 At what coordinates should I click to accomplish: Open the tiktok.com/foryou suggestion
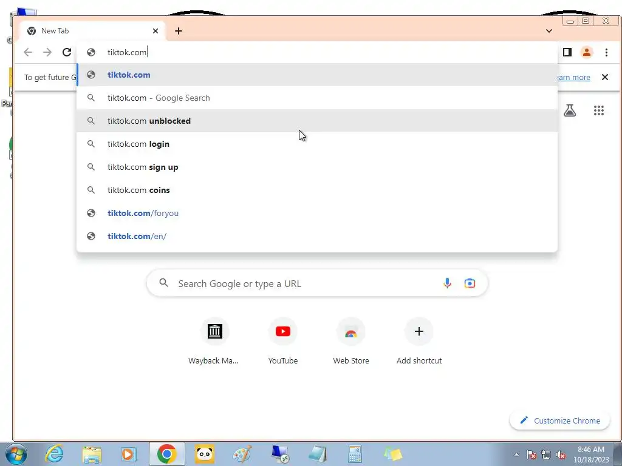pyautogui.click(x=317, y=213)
